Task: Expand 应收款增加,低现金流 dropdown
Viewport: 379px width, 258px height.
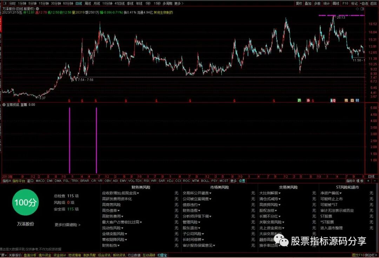Action: [121, 193]
